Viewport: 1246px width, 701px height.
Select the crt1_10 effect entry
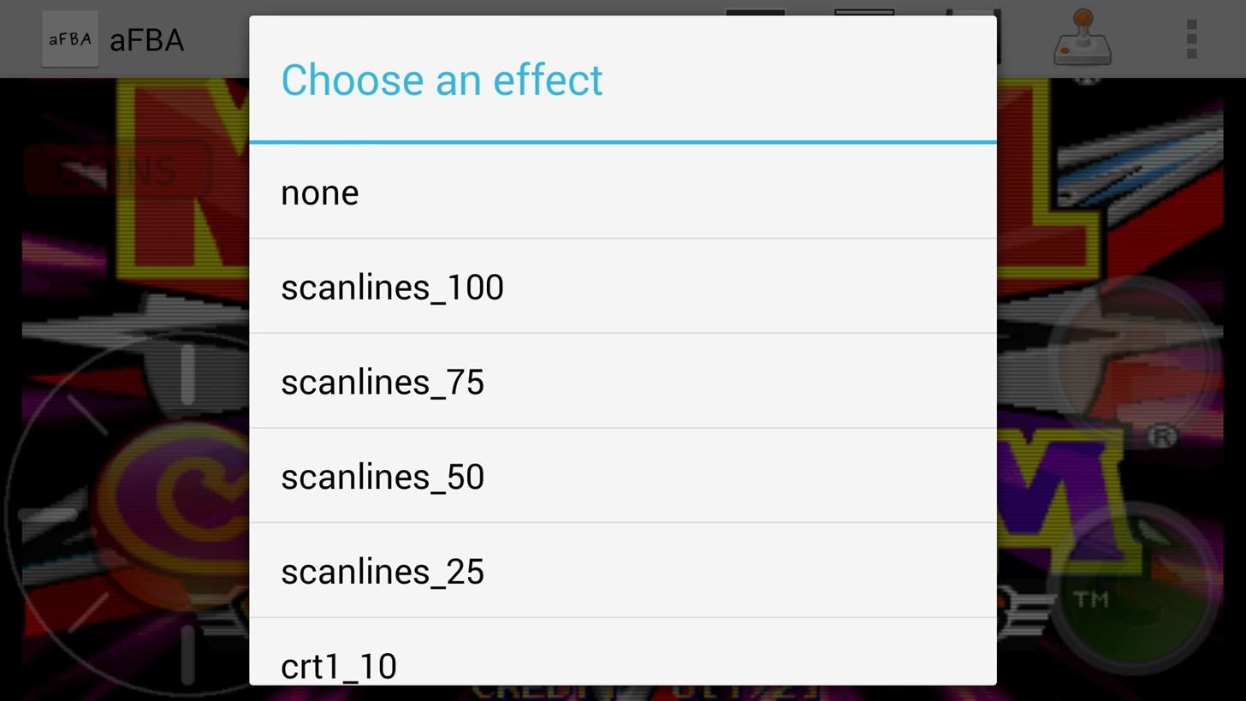(623, 652)
